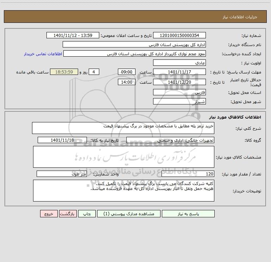The image size is (271, 262).
Task: Click the buyer notes text area
Action: pyautogui.click(x=124, y=191)
